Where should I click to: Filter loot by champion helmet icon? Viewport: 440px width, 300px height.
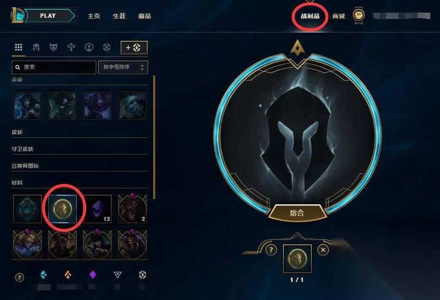click(x=36, y=47)
